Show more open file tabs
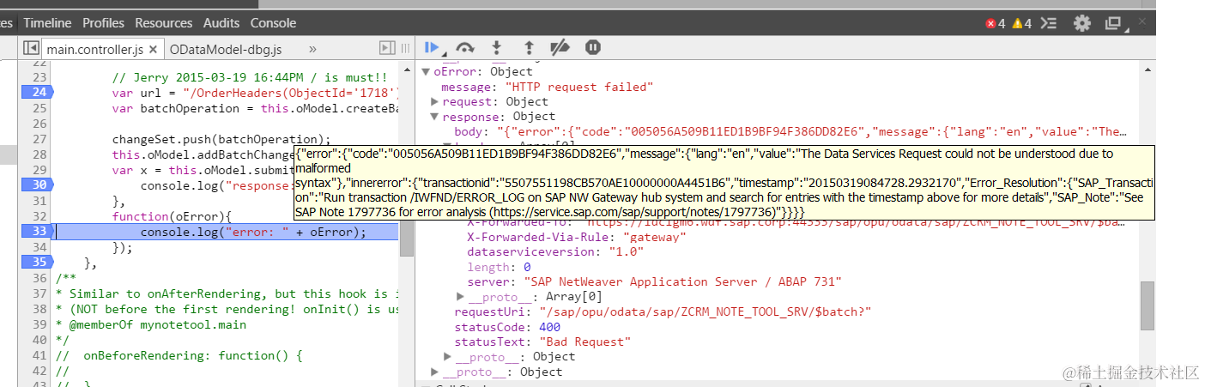 tap(312, 49)
